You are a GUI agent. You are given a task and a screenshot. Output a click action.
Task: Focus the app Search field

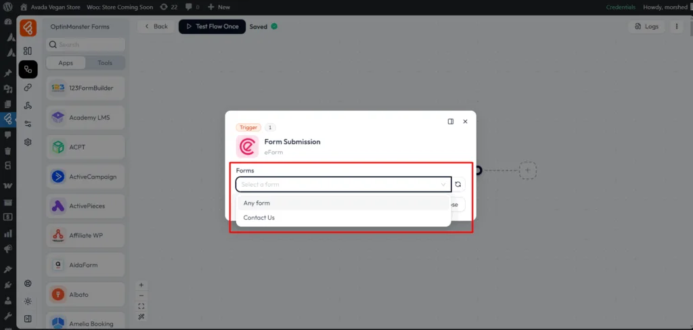pyautogui.click(x=86, y=45)
